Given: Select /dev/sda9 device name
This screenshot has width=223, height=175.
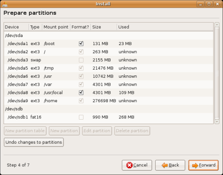Looking at the screenshot, I should 18,101.
